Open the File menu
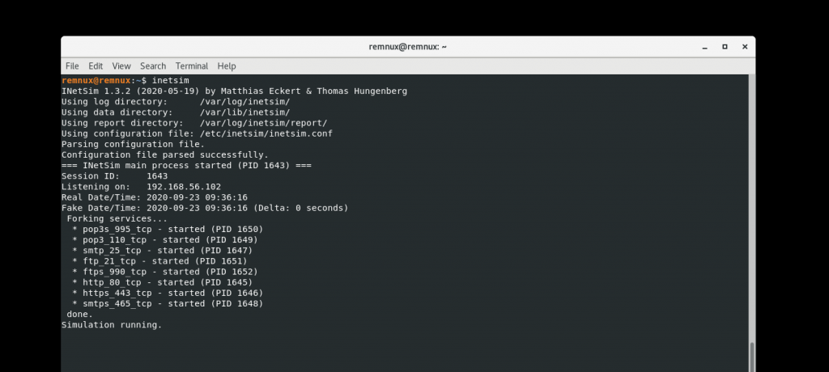The height and width of the screenshot is (372, 829). pyautogui.click(x=72, y=66)
